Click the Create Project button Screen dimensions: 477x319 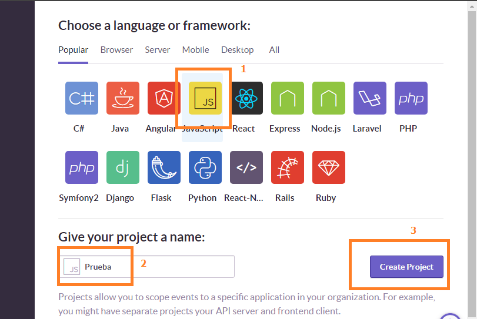tap(406, 267)
